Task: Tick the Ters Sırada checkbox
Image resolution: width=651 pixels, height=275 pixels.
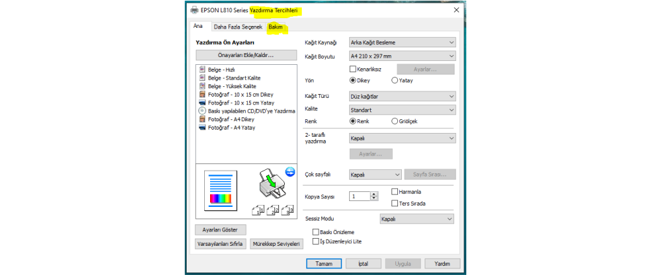Action: click(x=394, y=204)
